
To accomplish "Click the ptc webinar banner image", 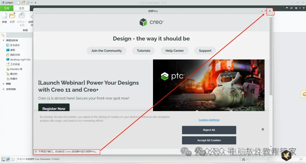I will [209, 85].
